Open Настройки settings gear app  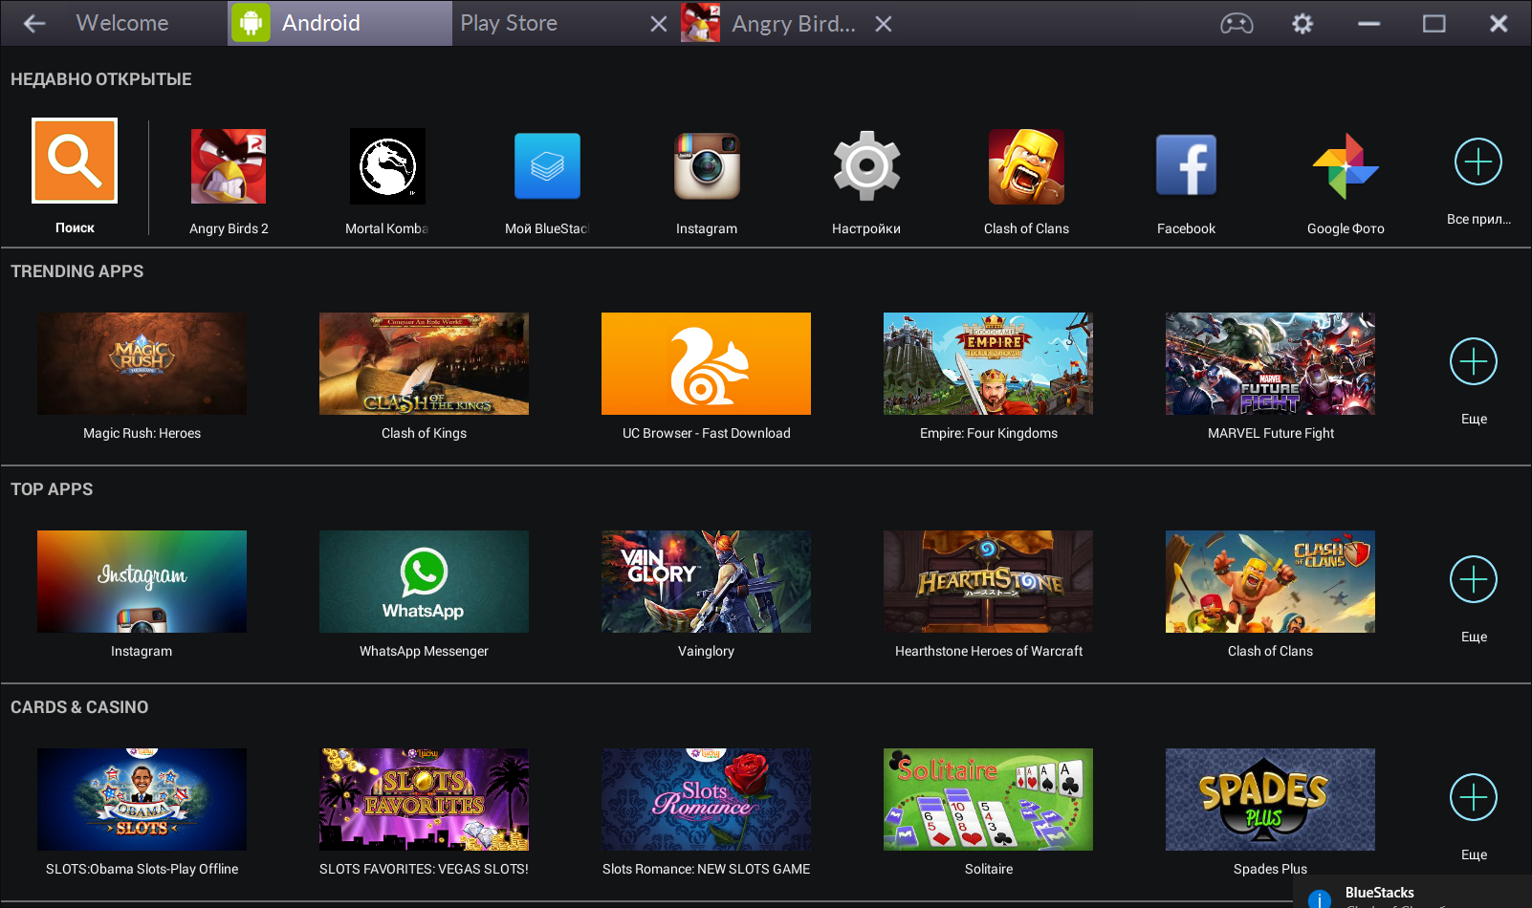(x=866, y=166)
